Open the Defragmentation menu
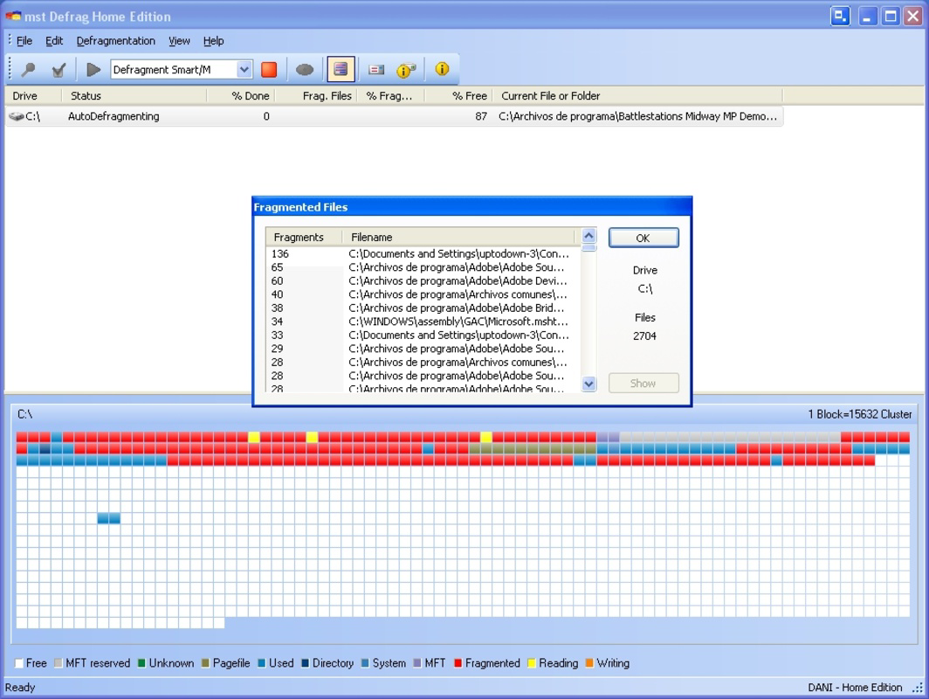Viewport: 929px width, 699px height. tap(115, 41)
